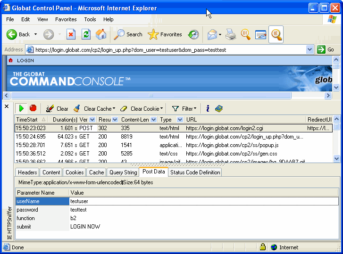This screenshot has height=254, width=343.
Task: Open the History icon in IE toolbar
Action: coord(193,34)
